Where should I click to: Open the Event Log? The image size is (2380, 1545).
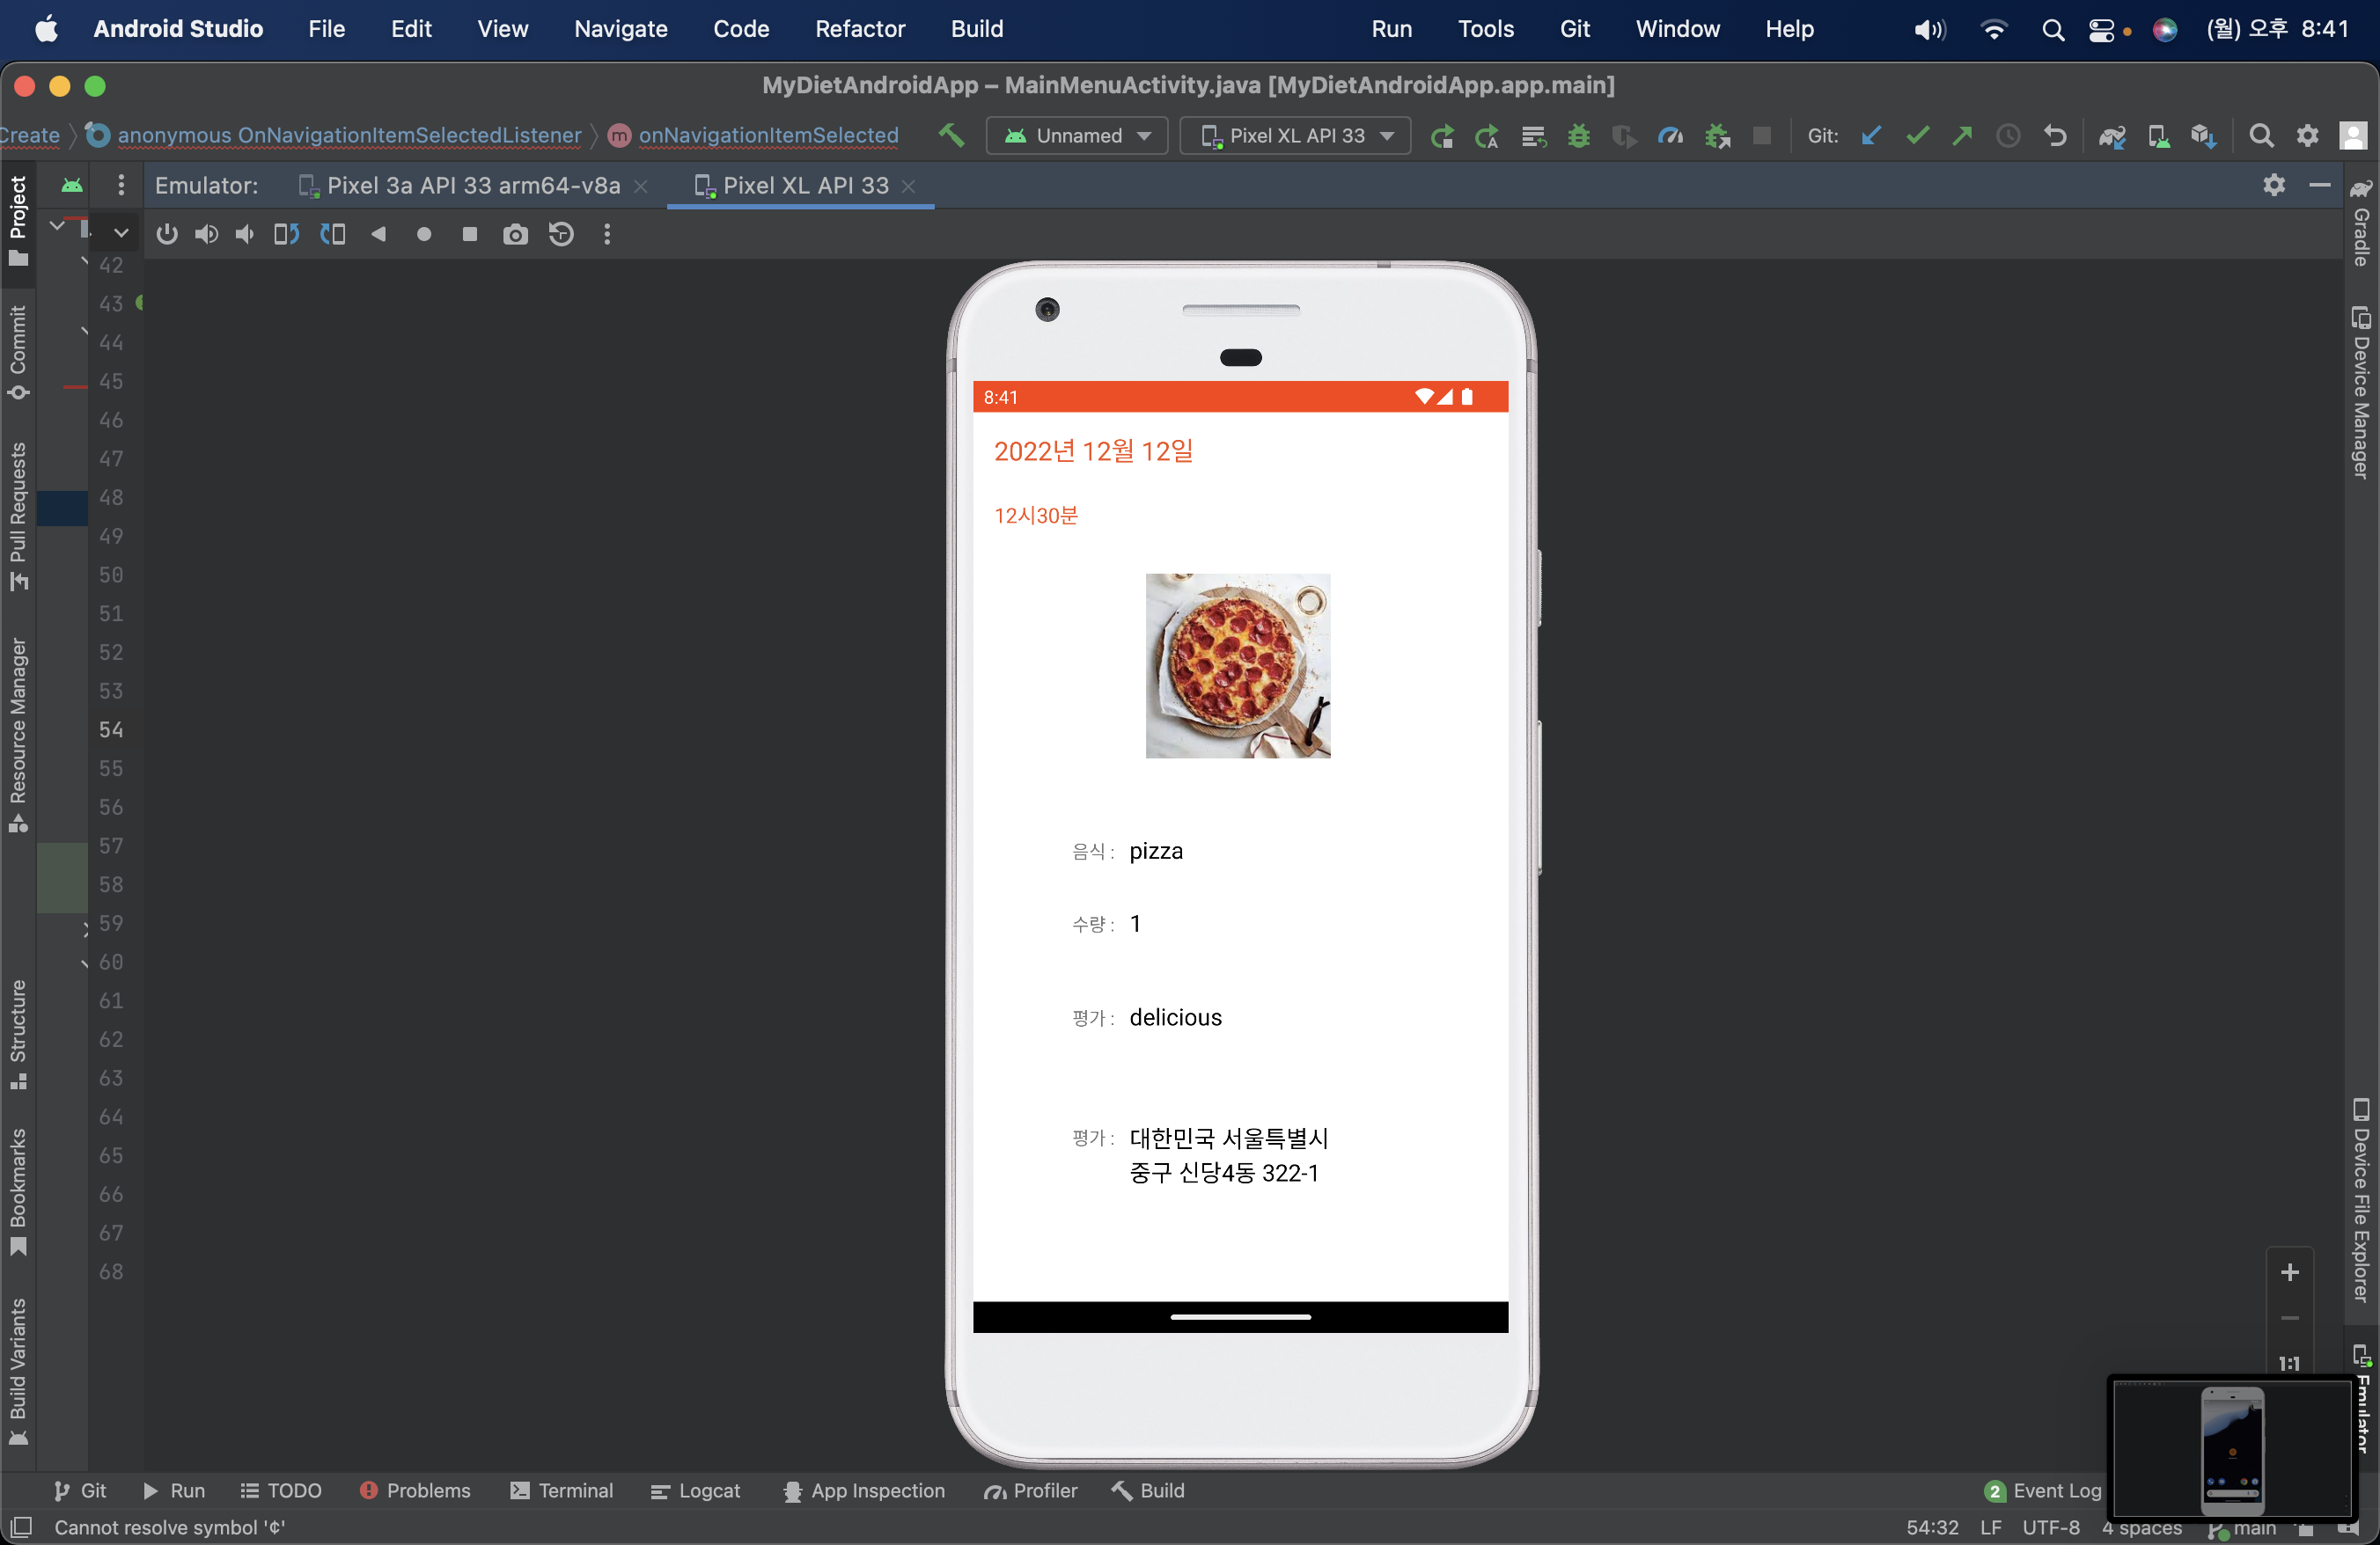[x=2055, y=1490]
